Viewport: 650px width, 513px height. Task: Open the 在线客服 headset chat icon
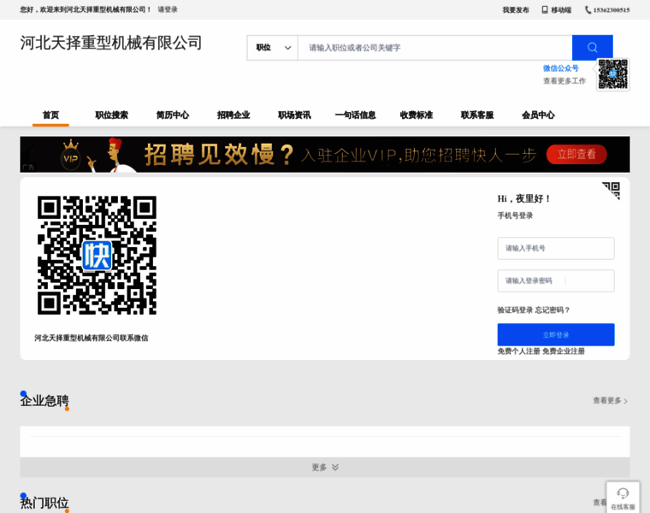tap(623, 493)
